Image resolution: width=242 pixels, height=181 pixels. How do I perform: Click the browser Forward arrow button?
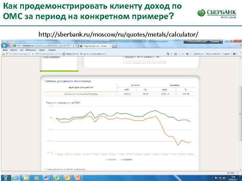tap(9, 46)
